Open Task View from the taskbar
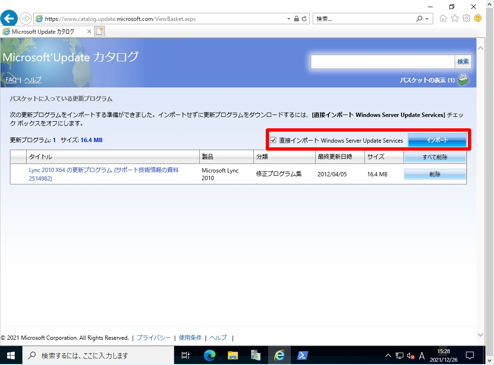 pos(186,355)
